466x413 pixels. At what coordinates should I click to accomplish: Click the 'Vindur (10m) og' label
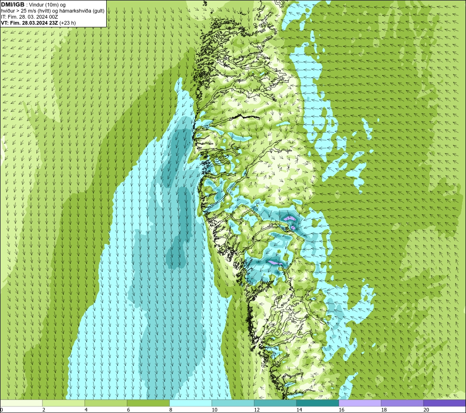pos(47,5)
